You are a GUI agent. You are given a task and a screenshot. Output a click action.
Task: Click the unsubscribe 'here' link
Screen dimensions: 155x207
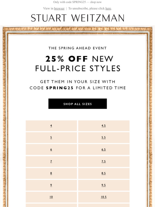tap(108, 9)
